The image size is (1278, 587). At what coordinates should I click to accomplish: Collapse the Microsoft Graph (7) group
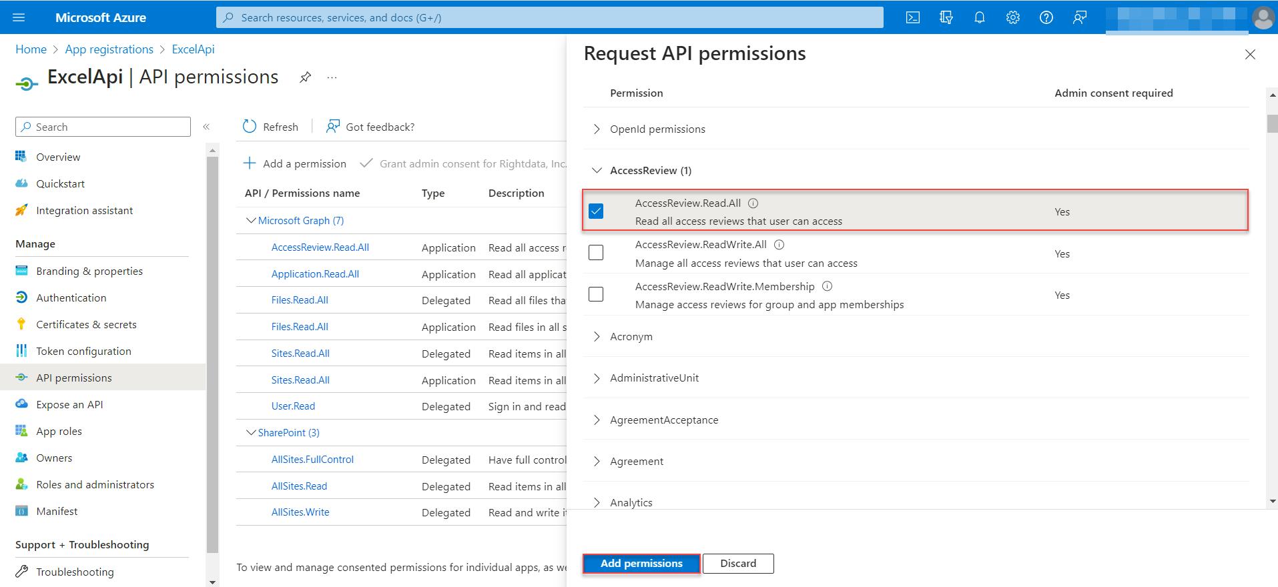(x=251, y=221)
